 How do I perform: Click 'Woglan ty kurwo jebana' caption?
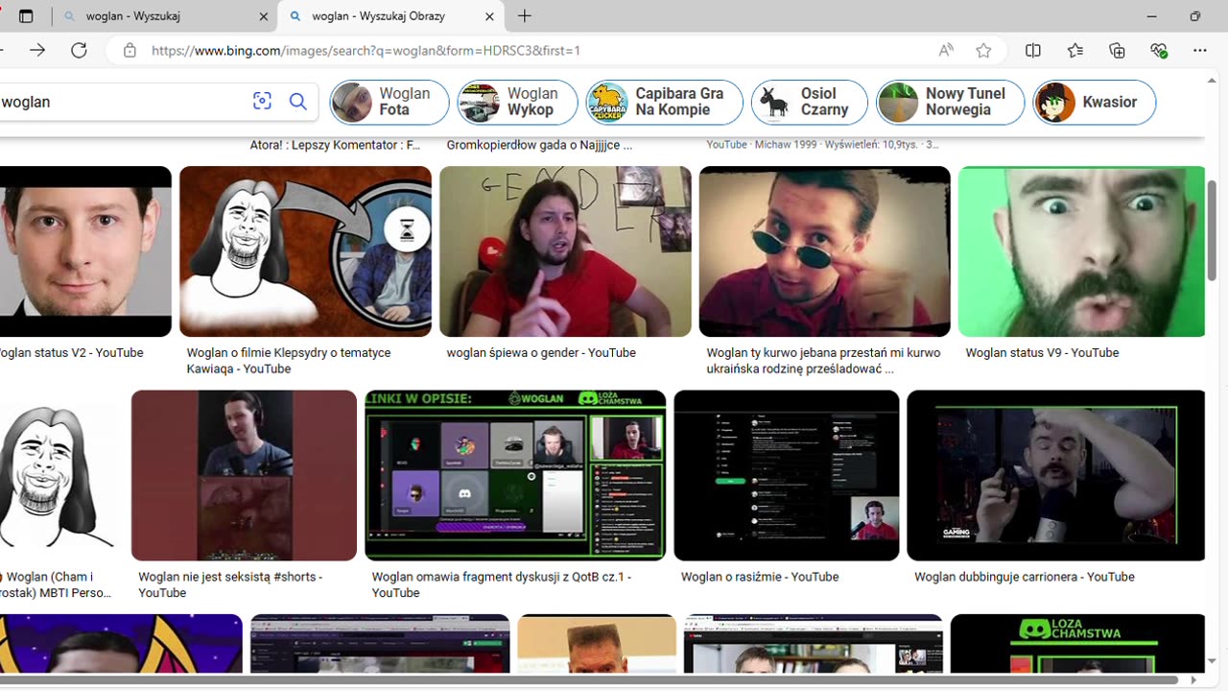(823, 361)
